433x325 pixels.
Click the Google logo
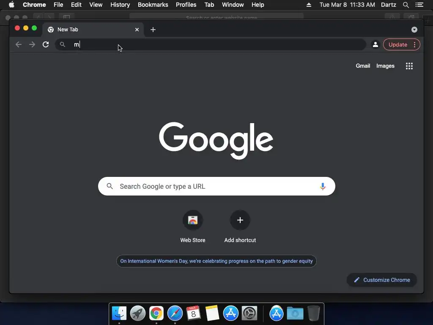tap(216, 140)
